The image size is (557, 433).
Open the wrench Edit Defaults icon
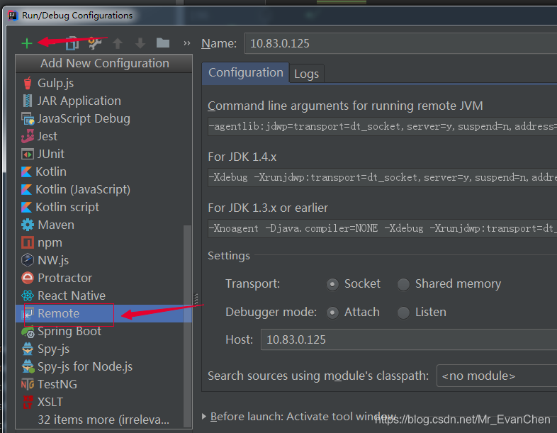pos(95,43)
